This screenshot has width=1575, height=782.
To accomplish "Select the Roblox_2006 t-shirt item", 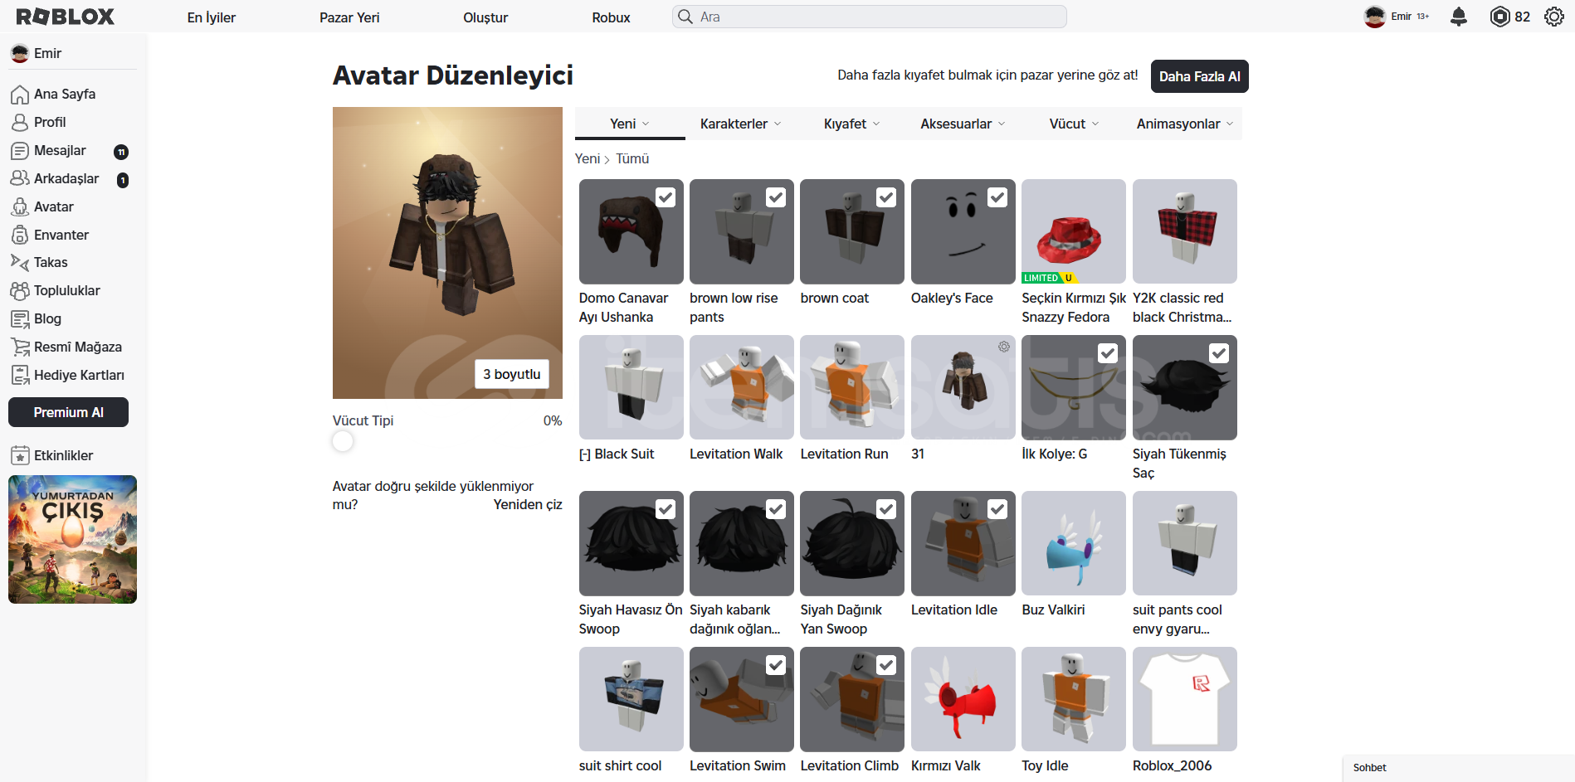I will (x=1185, y=699).
